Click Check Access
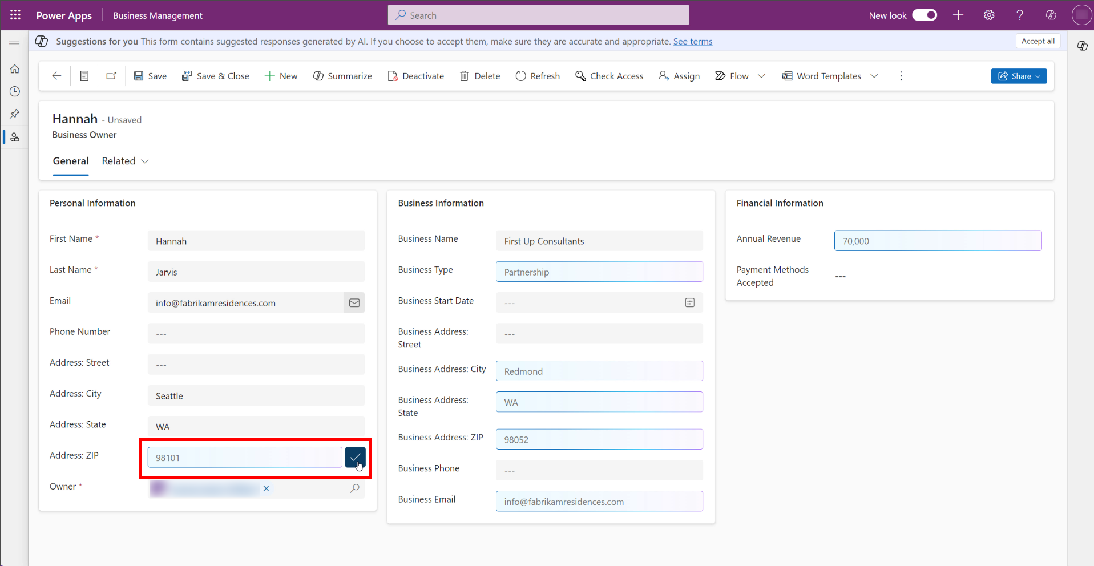This screenshot has width=1094, height=566. pos(609,76)
